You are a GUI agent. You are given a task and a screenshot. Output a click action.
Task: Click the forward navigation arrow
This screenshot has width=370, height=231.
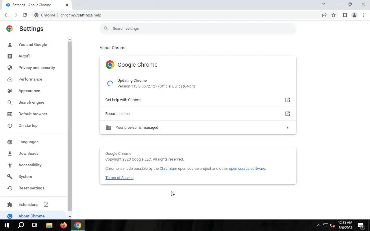(x=16, y=15)
